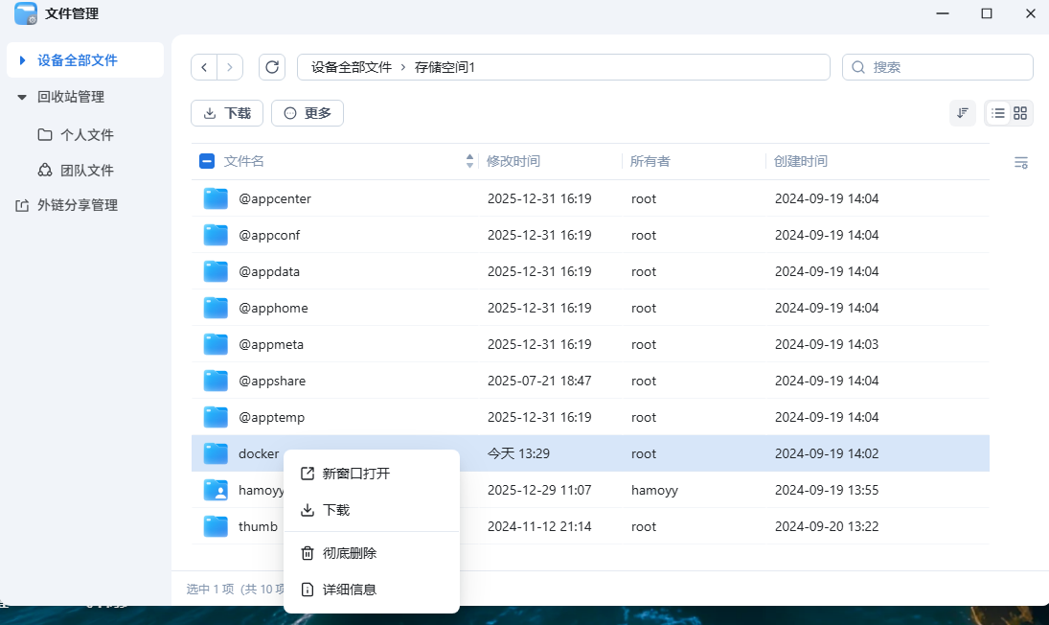
Task: Click 设备全部文件 in the breadcrumb
Action: point(352,67)
